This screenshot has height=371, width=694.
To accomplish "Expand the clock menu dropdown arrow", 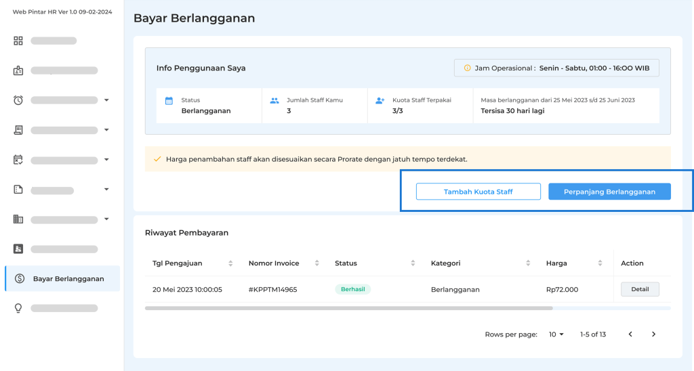I will click(x=106, y=100).
